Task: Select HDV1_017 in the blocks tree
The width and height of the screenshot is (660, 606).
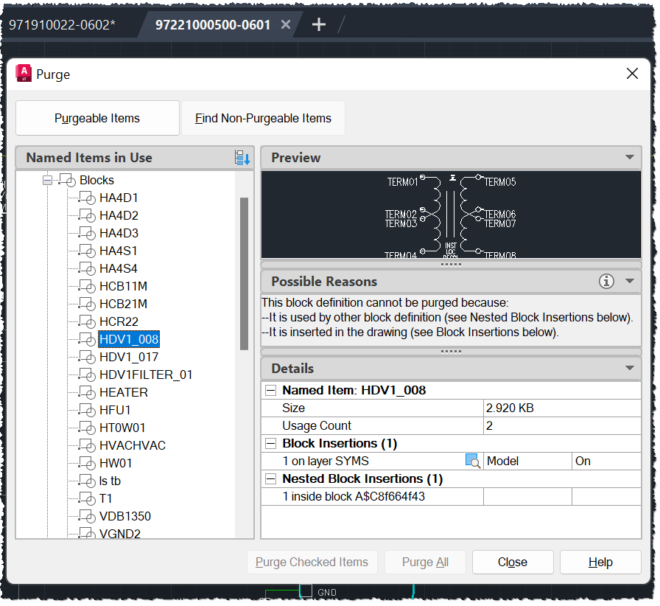Action: pyautogui.click(x=130, y=357)
